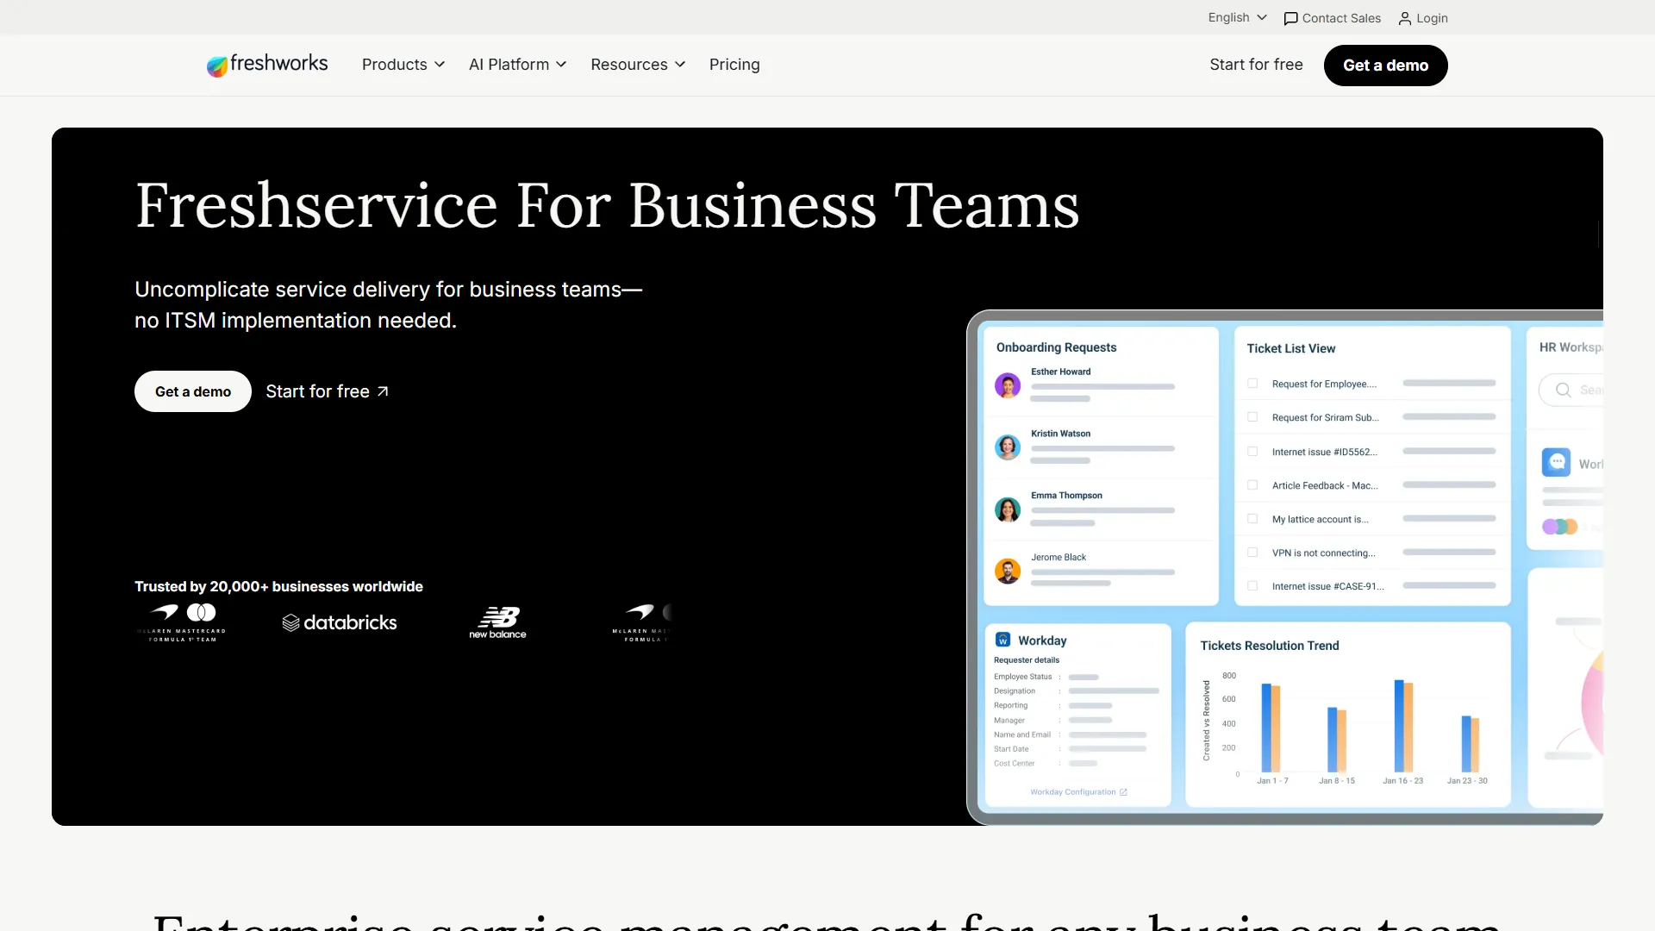Click Trusted by 20,000+ businesses worldwide text

tap(278, 586)
